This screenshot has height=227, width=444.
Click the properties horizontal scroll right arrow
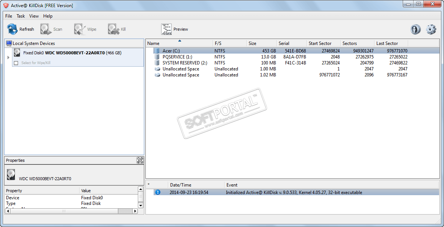(x=135, y=211)
